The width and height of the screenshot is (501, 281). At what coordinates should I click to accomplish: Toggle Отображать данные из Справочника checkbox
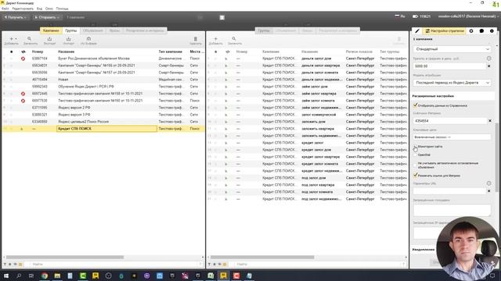(x=416, y=105)
